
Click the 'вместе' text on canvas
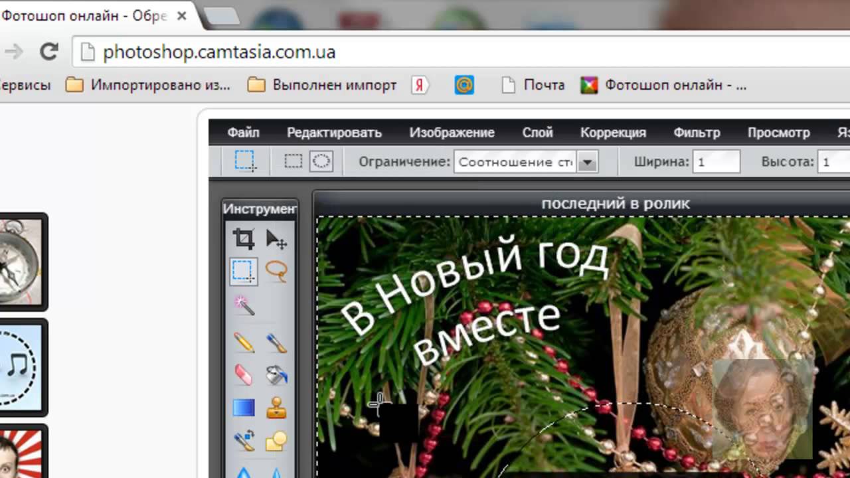click(x=486, y=335)
